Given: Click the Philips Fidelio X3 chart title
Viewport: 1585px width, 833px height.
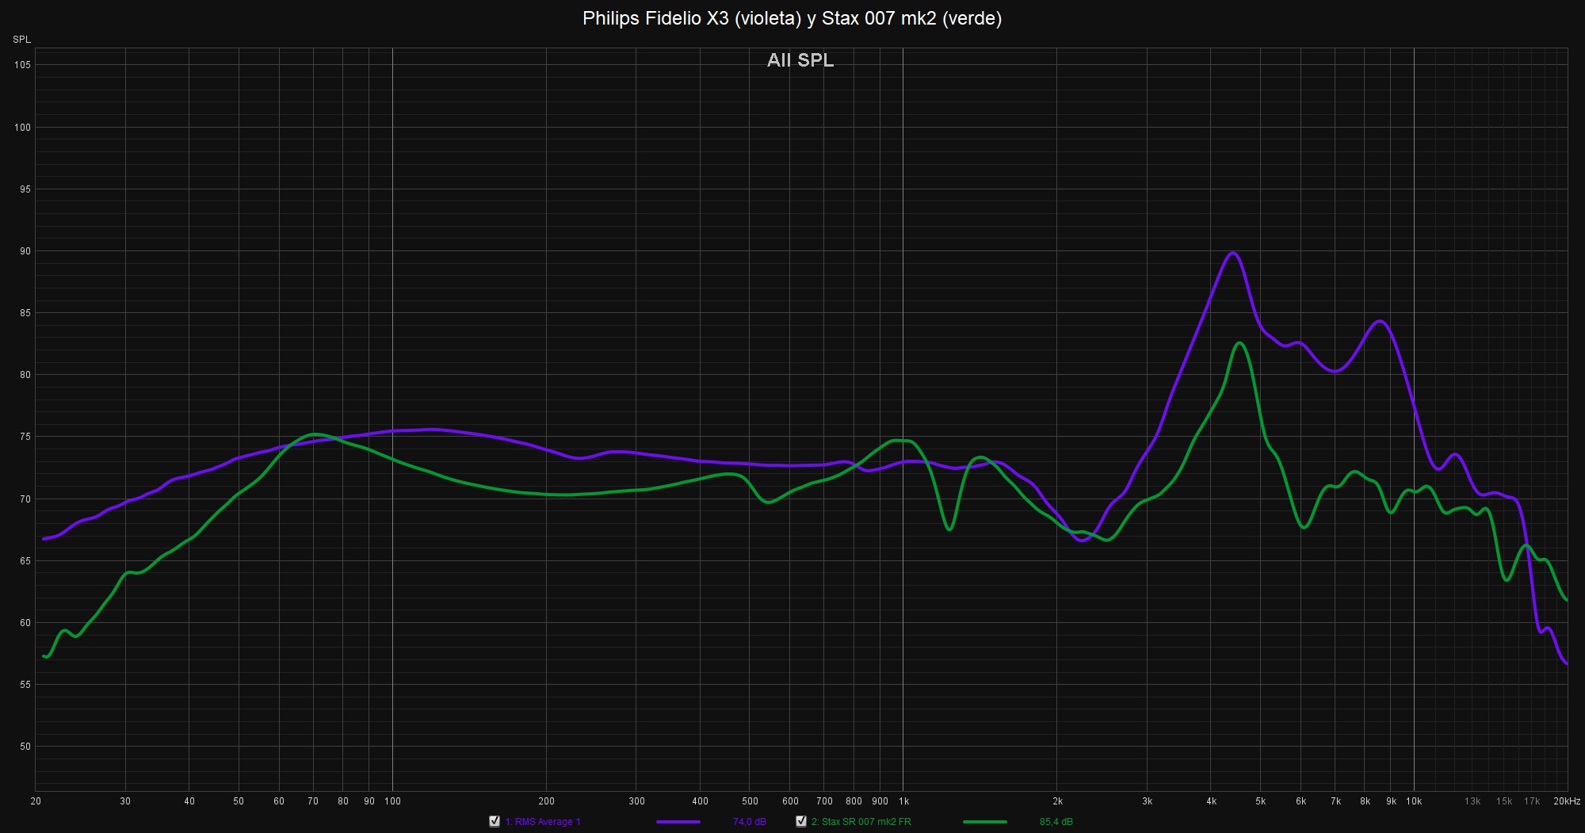Looking at the screenshot, I should pos(792,18).
